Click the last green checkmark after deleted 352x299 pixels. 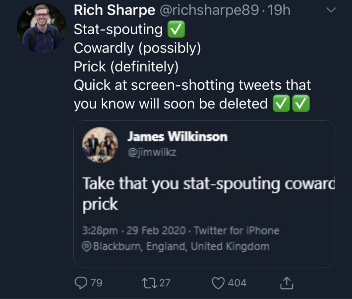(x=301, y=104)
